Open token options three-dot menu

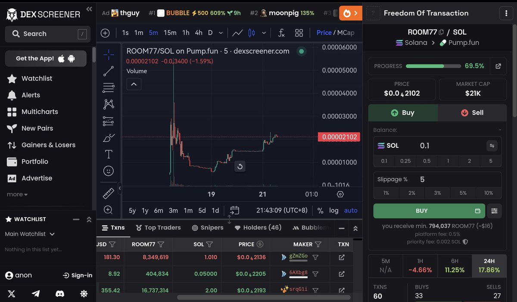coord(506,13)
